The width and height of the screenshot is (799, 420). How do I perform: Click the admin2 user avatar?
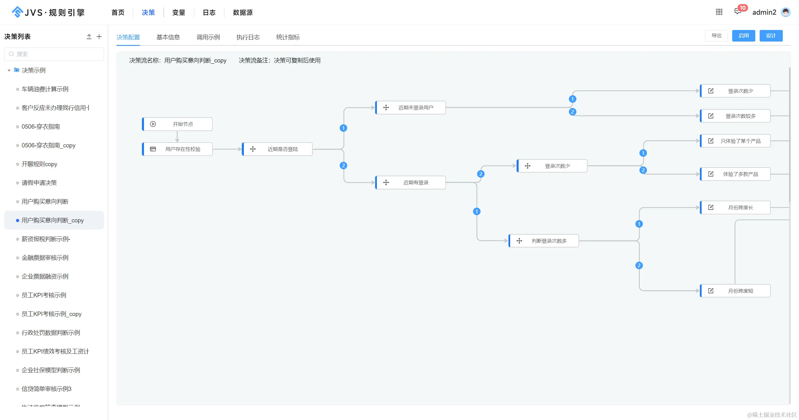786,12
